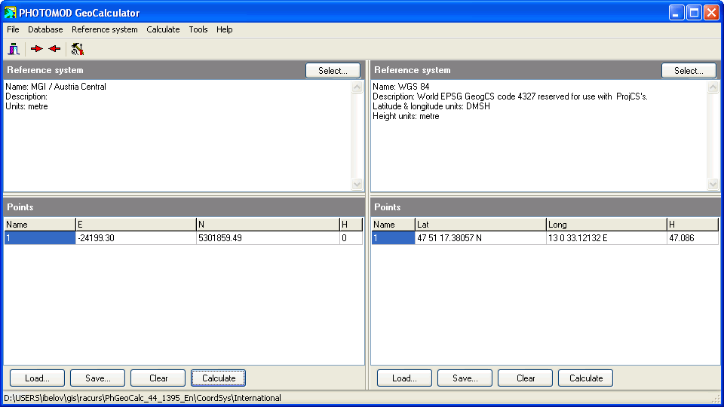The width and height of the screenshot is (724, 407).
Task: Click the E column header
Action: [136, 225]
